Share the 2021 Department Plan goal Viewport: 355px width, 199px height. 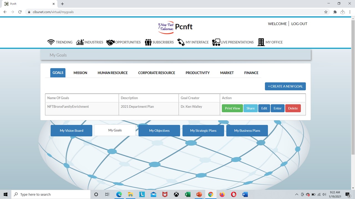(x=250, y=108)
